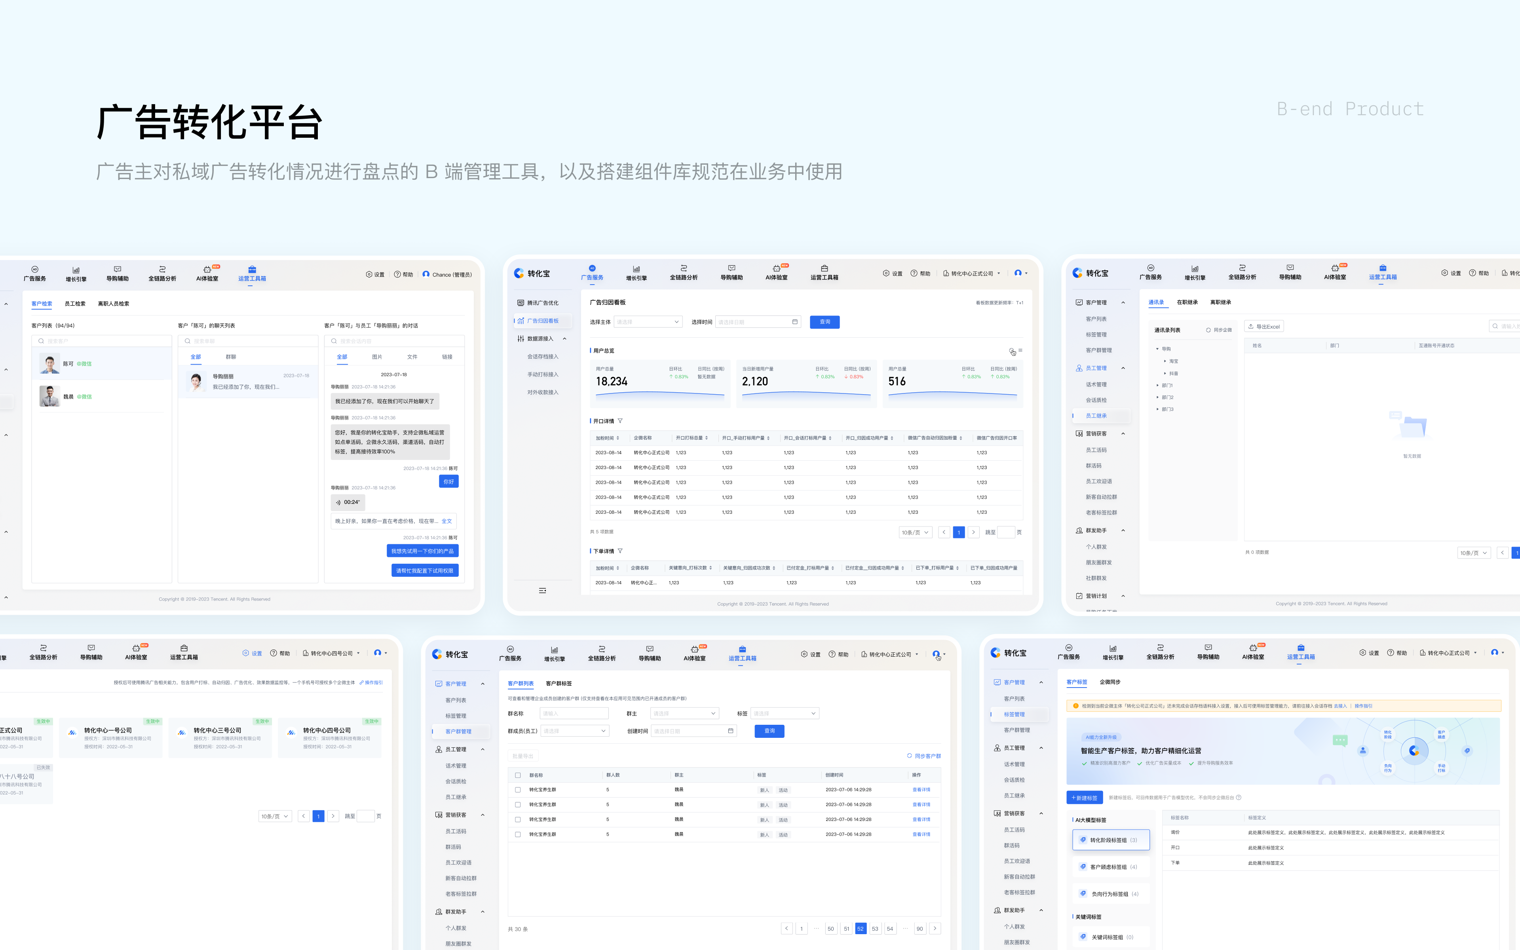Viewport: 1520px width, 950px height.
Task: Open 转化中心正式公司 company dropdown in 广告归因看板 window
Action: click(972, 273)
